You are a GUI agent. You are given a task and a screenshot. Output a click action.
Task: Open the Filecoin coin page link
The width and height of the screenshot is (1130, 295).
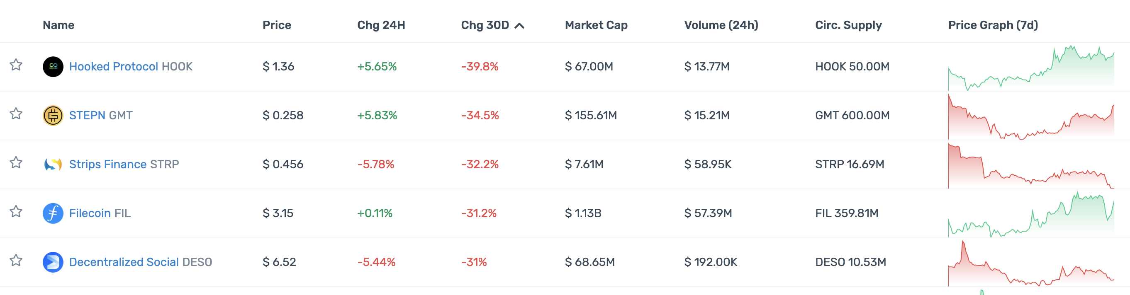(90, 213)
